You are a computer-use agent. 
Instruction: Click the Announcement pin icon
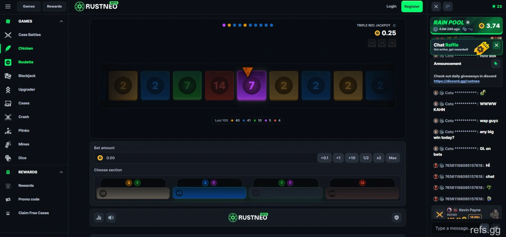[495, 64]
